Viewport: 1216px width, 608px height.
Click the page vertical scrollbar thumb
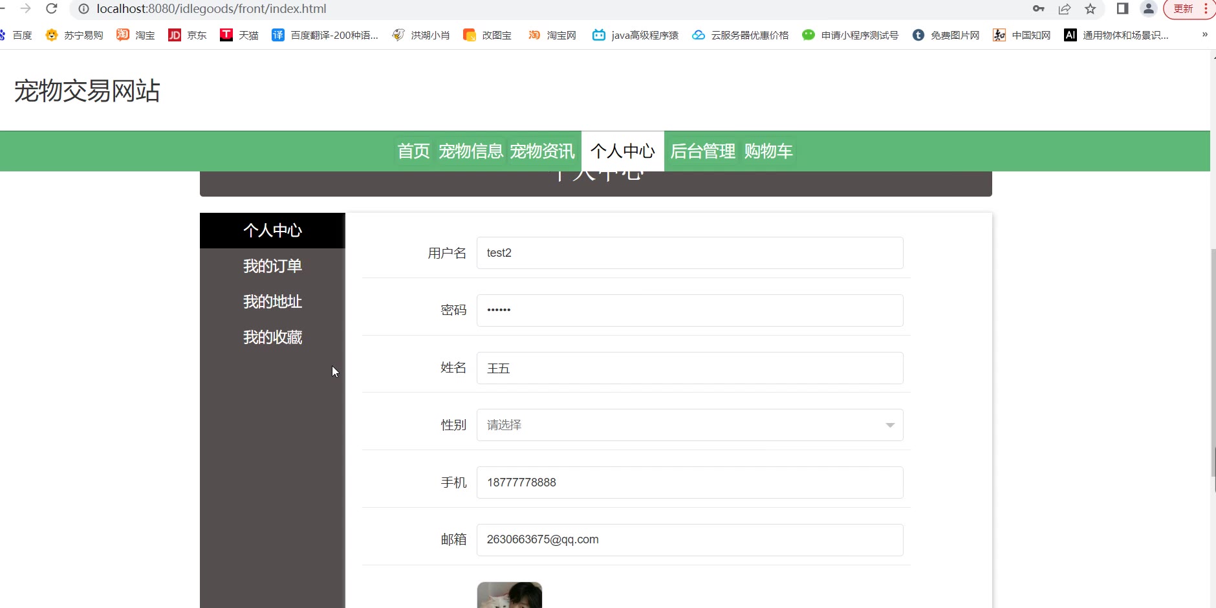[x=1213, y=364]
